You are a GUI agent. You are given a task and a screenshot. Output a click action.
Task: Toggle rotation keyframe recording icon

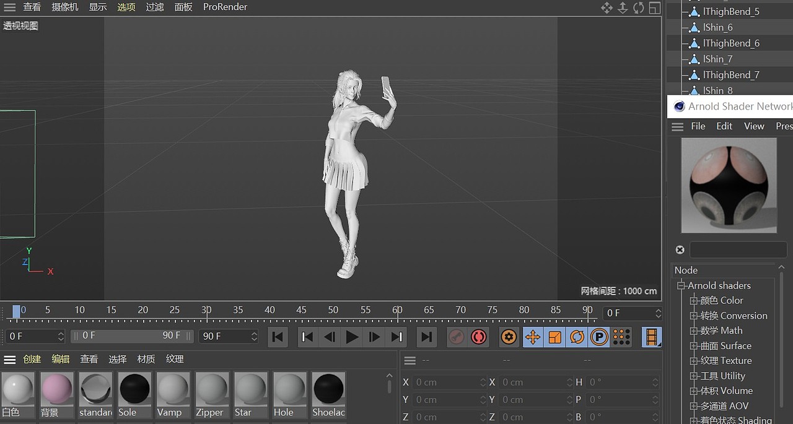577,337
